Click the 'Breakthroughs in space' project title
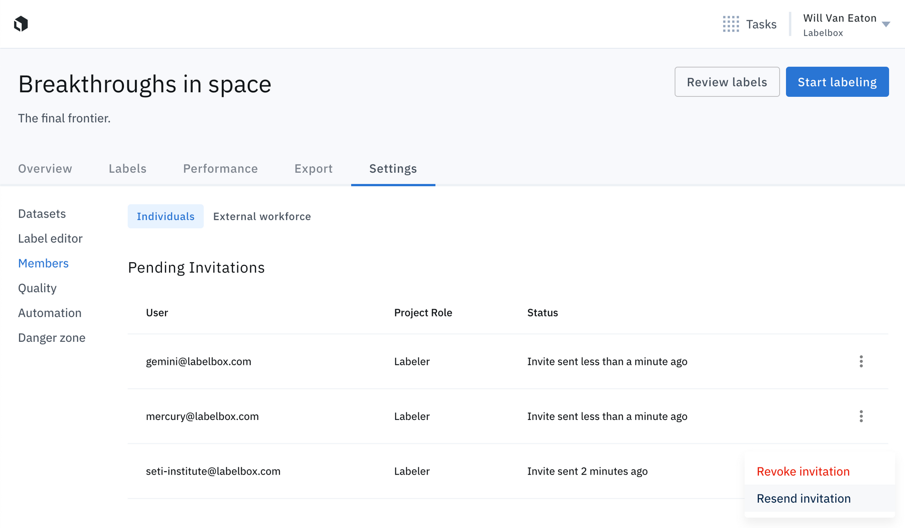 pos(145,84)
